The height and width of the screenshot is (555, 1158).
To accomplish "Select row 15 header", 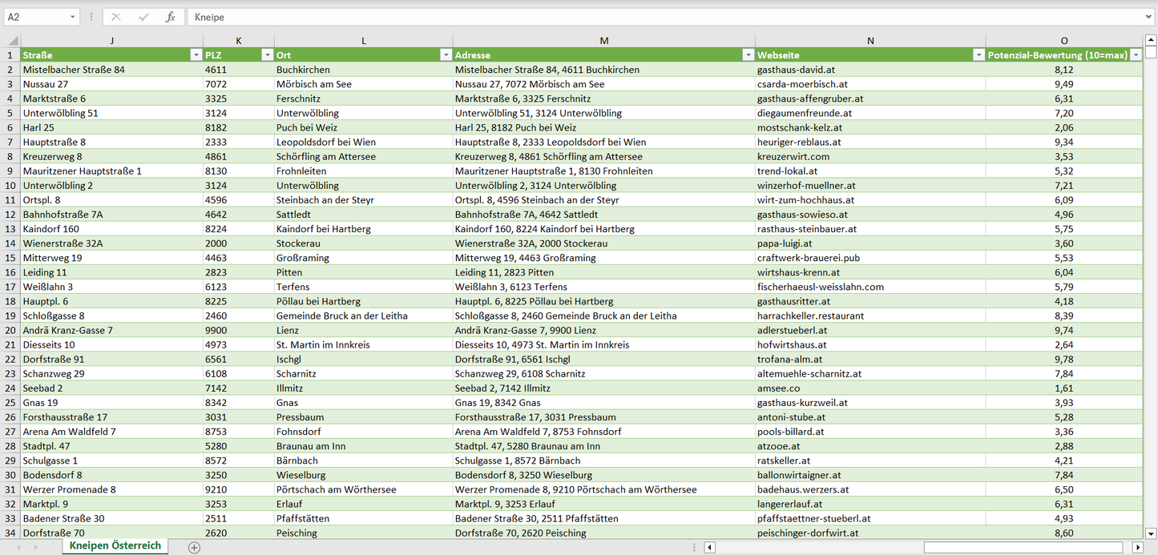I will [x=10, y=258].
